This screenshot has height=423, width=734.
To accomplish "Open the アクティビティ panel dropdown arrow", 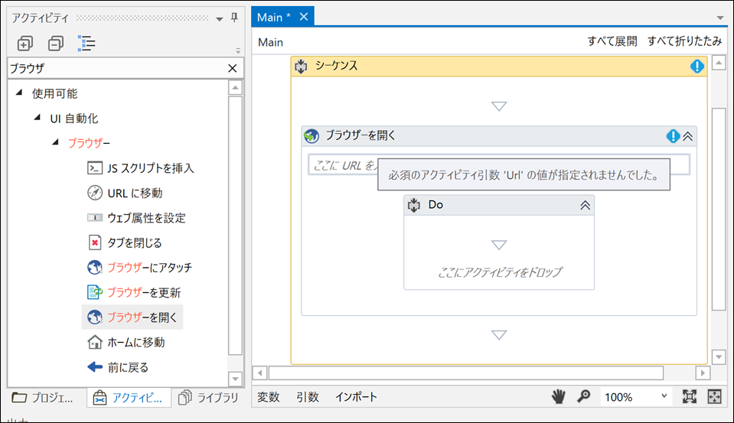I will 219,19.
